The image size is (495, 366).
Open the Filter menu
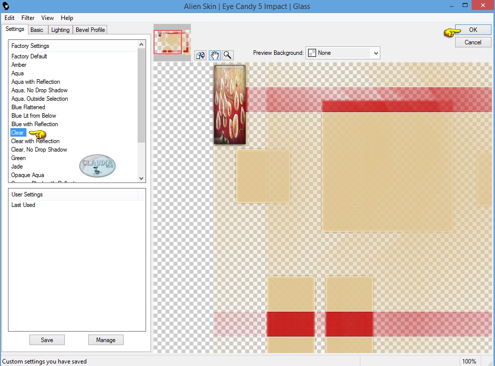(28, 18)
